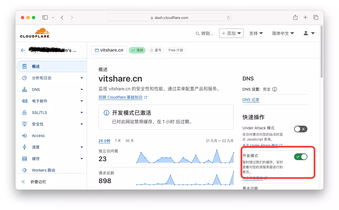This screenshot has height=210, width=339.
Task: Expand SSL/TLS submenu arrow
Action: pyautogui.click(x=82, y=113)
